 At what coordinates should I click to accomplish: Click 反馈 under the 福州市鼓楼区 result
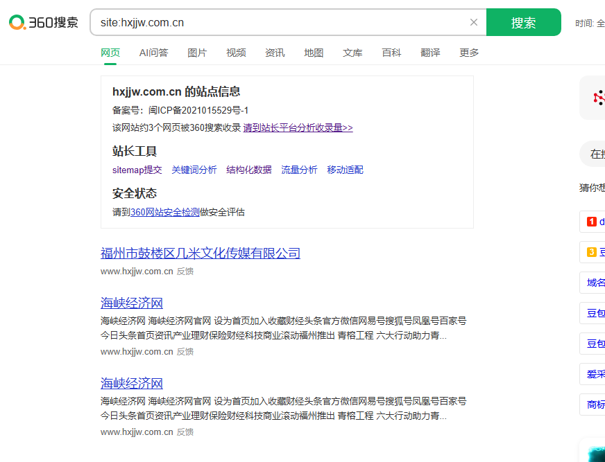185,272
